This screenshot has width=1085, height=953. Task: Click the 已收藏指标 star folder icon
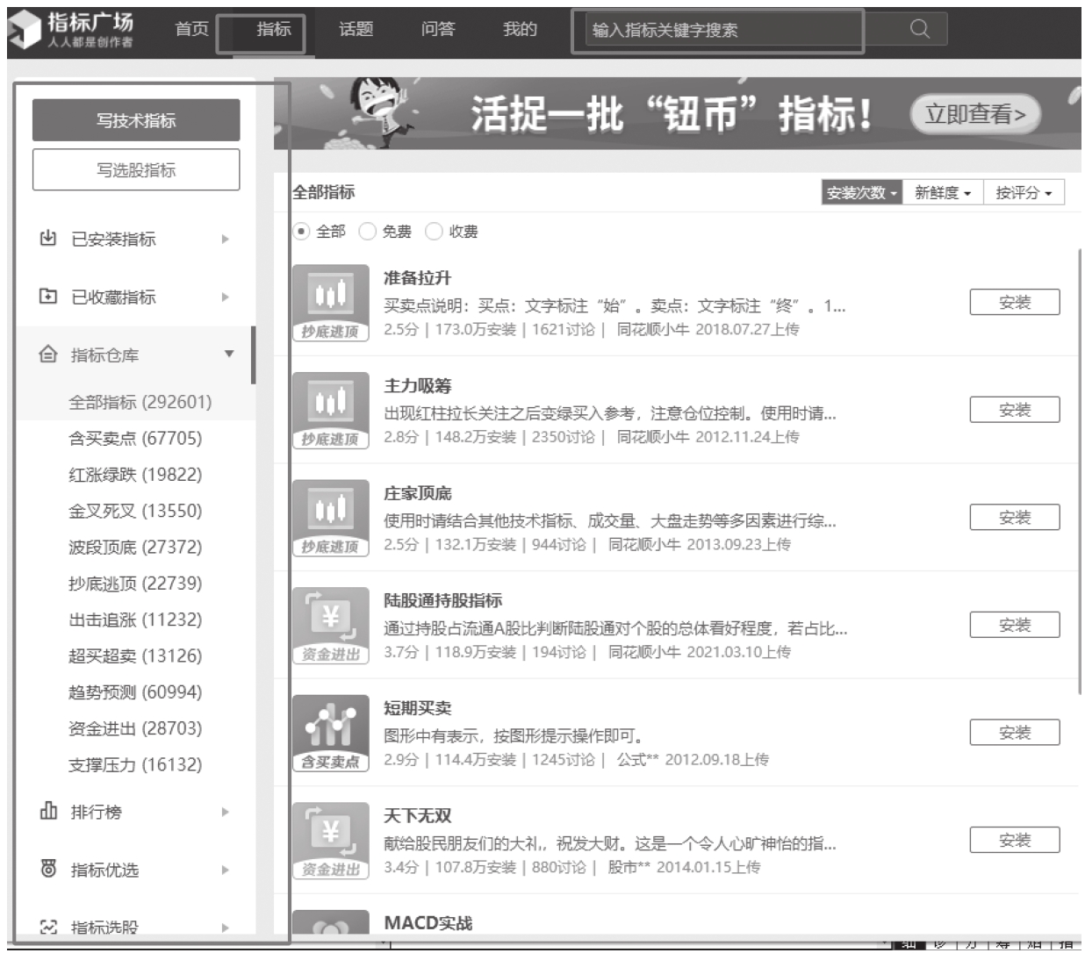[49, 297]
